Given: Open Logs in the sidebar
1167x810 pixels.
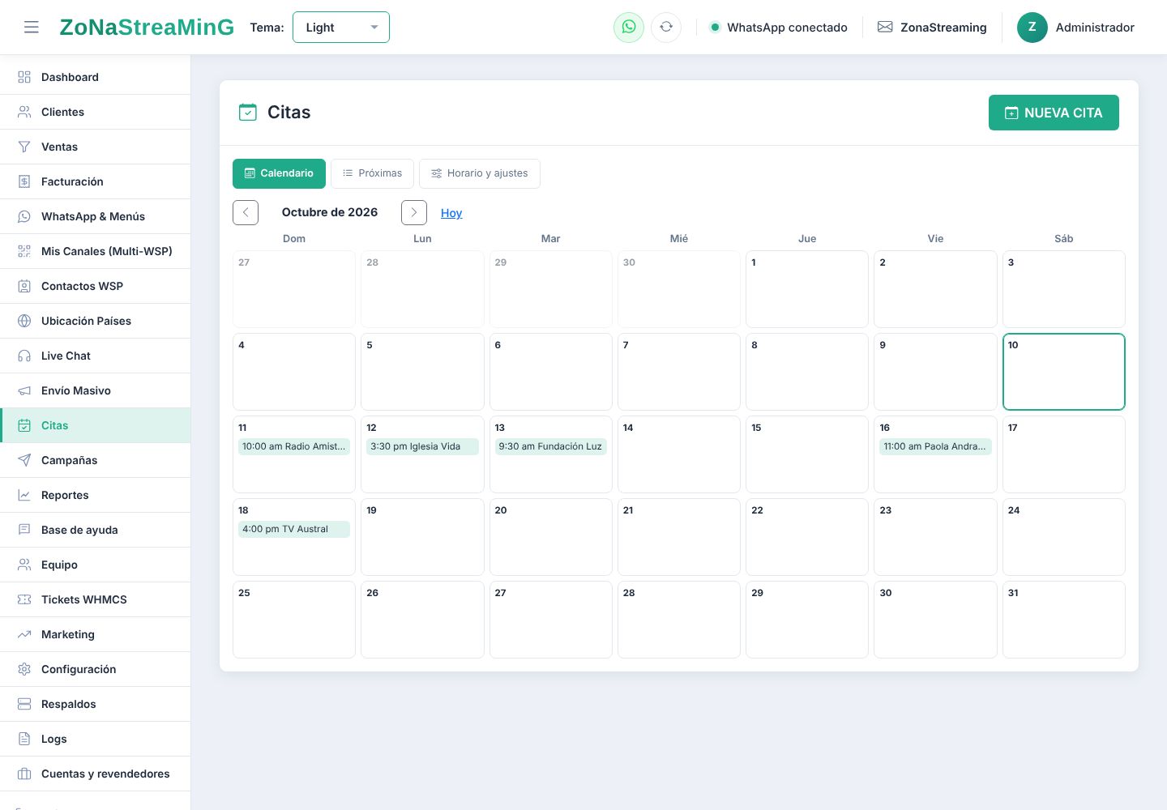Looking at the screenshot, I should click(x=96, y=739).
